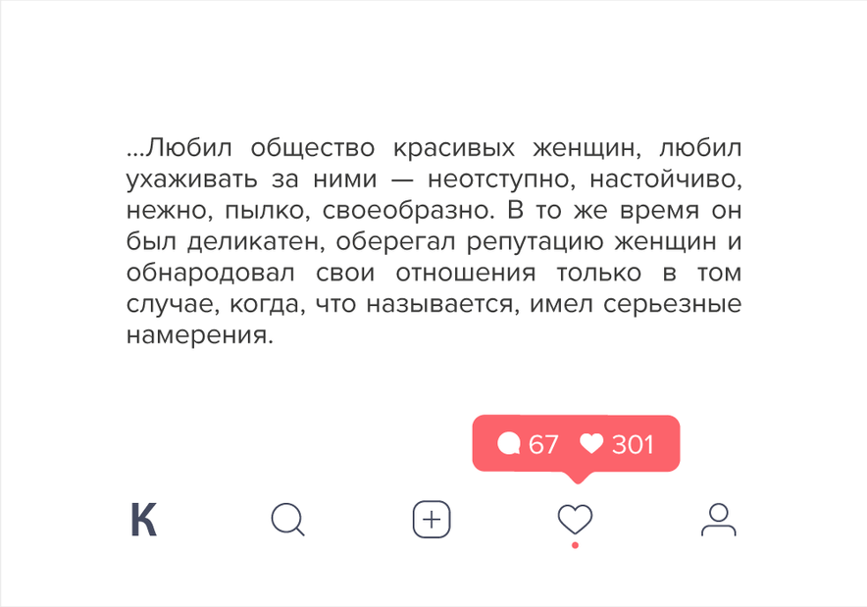867x607 pixels.
Task: Open the profile person icon
Action: point(718,520)
